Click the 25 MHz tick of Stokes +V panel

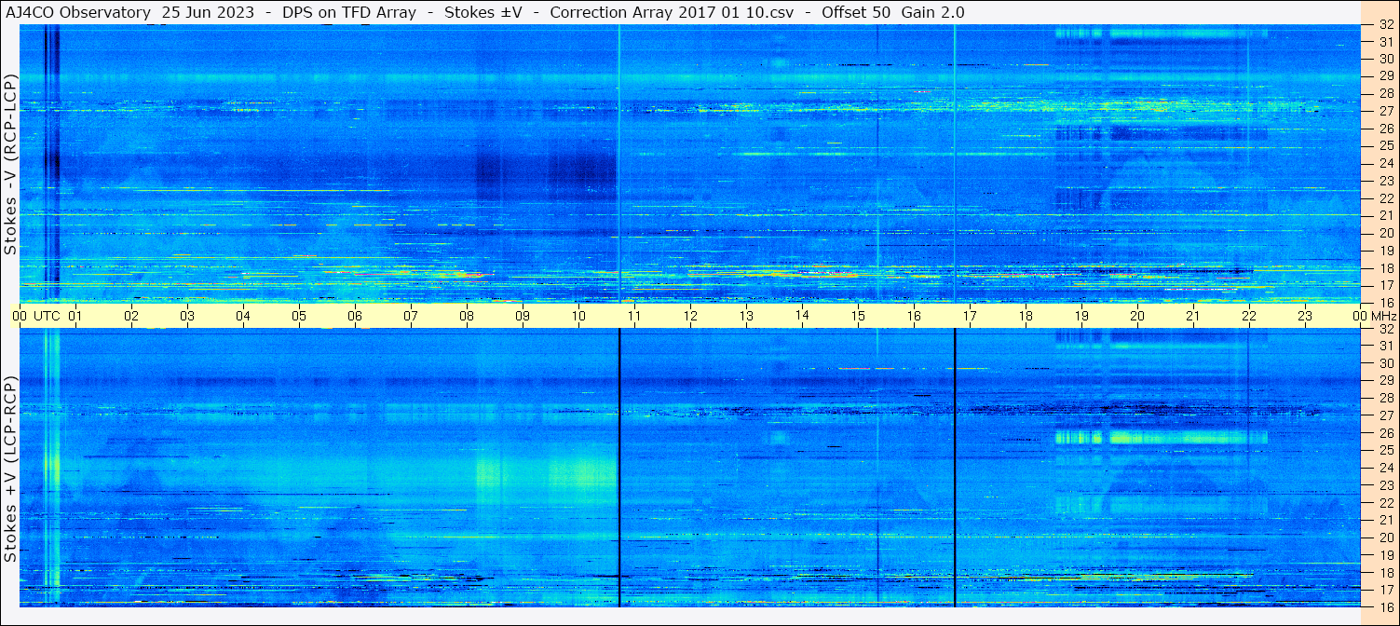pyautogui.click(x=1385, y=450)
